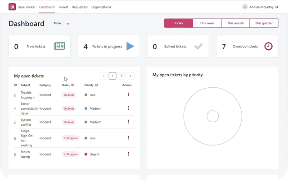The width and height of the screenshot is (288, 180).
Task: Open the Tickets tab
Action: pyautogui.click(x=63, y=7)
